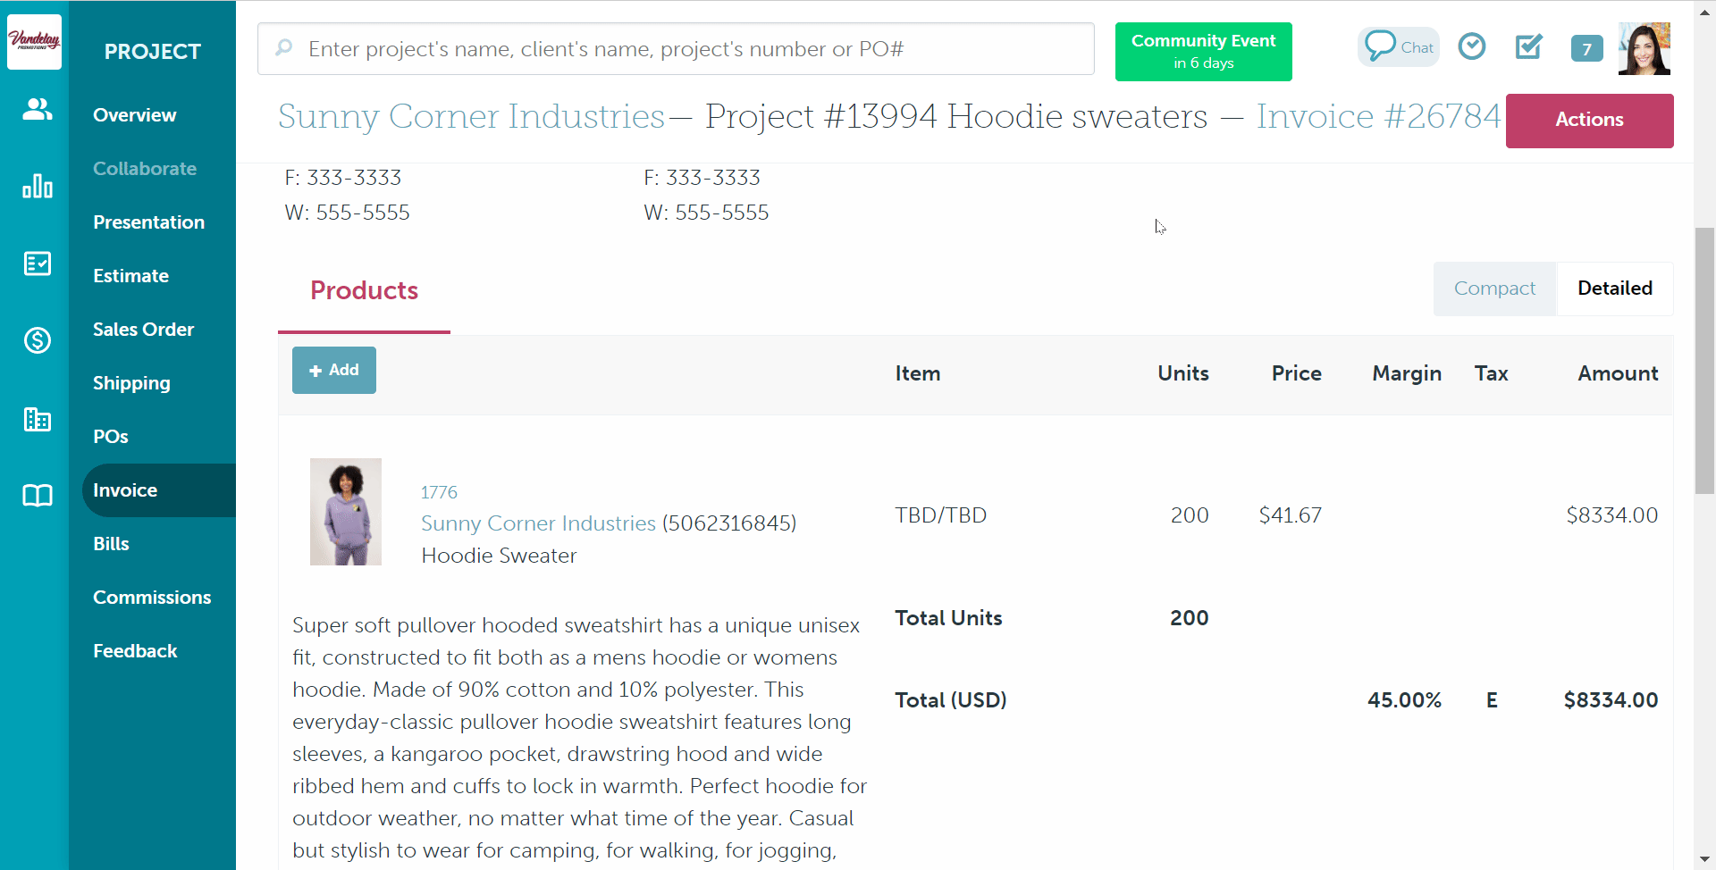
Task: Open the notifications badge showing 7
Action: point(1586,48)
